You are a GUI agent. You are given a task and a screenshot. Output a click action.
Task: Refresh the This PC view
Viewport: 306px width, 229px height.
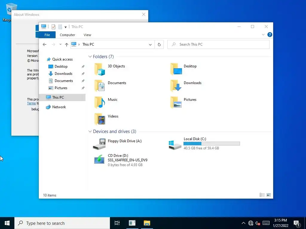pos(159,45)
